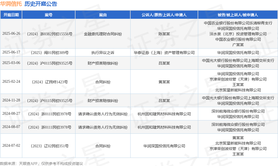278x166 pixels.
Task: Click 杭州固和建筑材料科技有限公司 in the 2024-08-27 row
Action: point(164,114)
